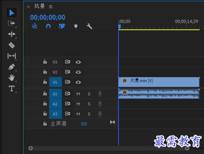
Task: Toggle insert sequences as nests icon
Action: pos(35,26)
